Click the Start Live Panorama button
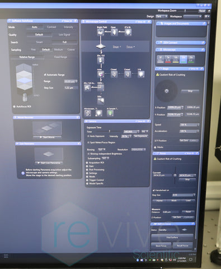Viewport: 221px width, 269px height. click(49, 163)
